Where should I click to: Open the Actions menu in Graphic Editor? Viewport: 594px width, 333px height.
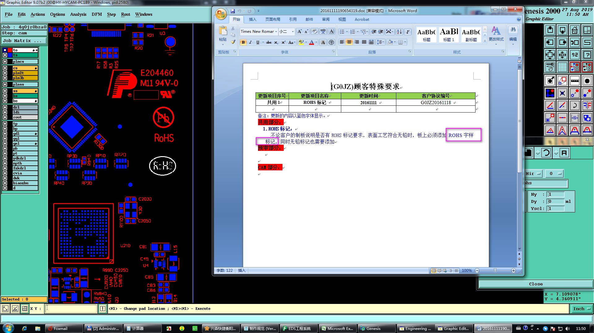click(x=38, y=14)
